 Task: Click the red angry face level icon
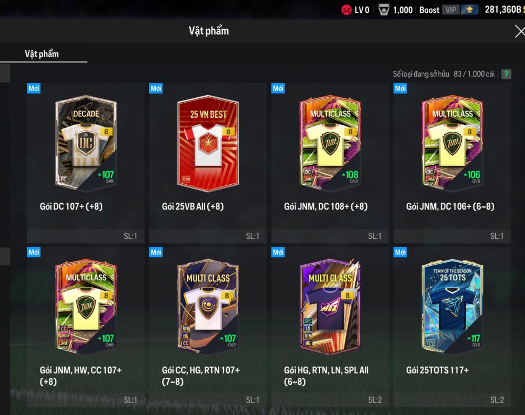click(x=346, y=10)
